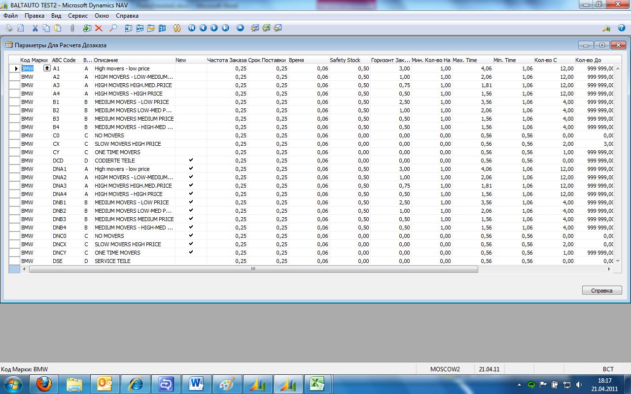631x394 pixels.
Task: Toggle New checkmark in DCD row
Action: tap(191, 161)
